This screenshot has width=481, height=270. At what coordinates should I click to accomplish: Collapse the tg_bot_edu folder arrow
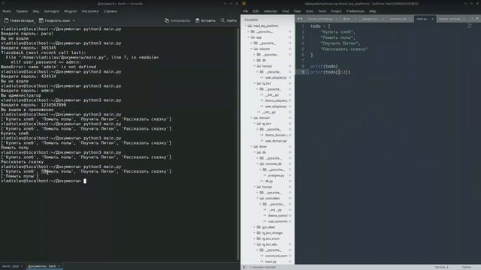click(255, 244)
